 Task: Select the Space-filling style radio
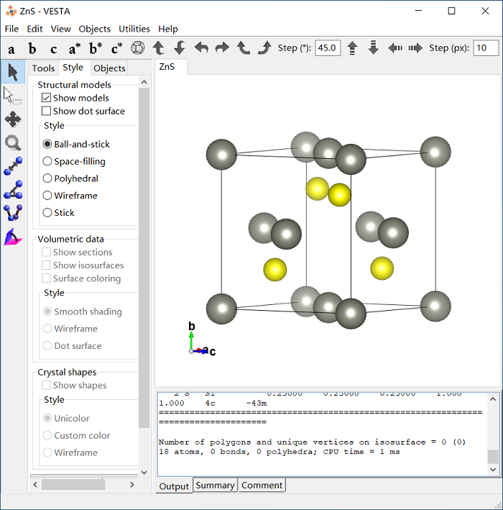[47, 162]
